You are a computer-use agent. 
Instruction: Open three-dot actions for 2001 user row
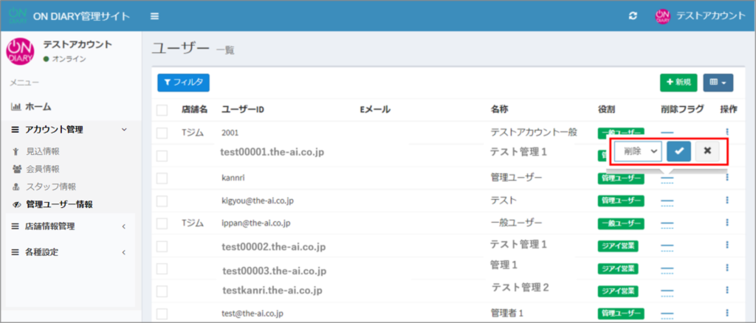click(x=727, y=133)
